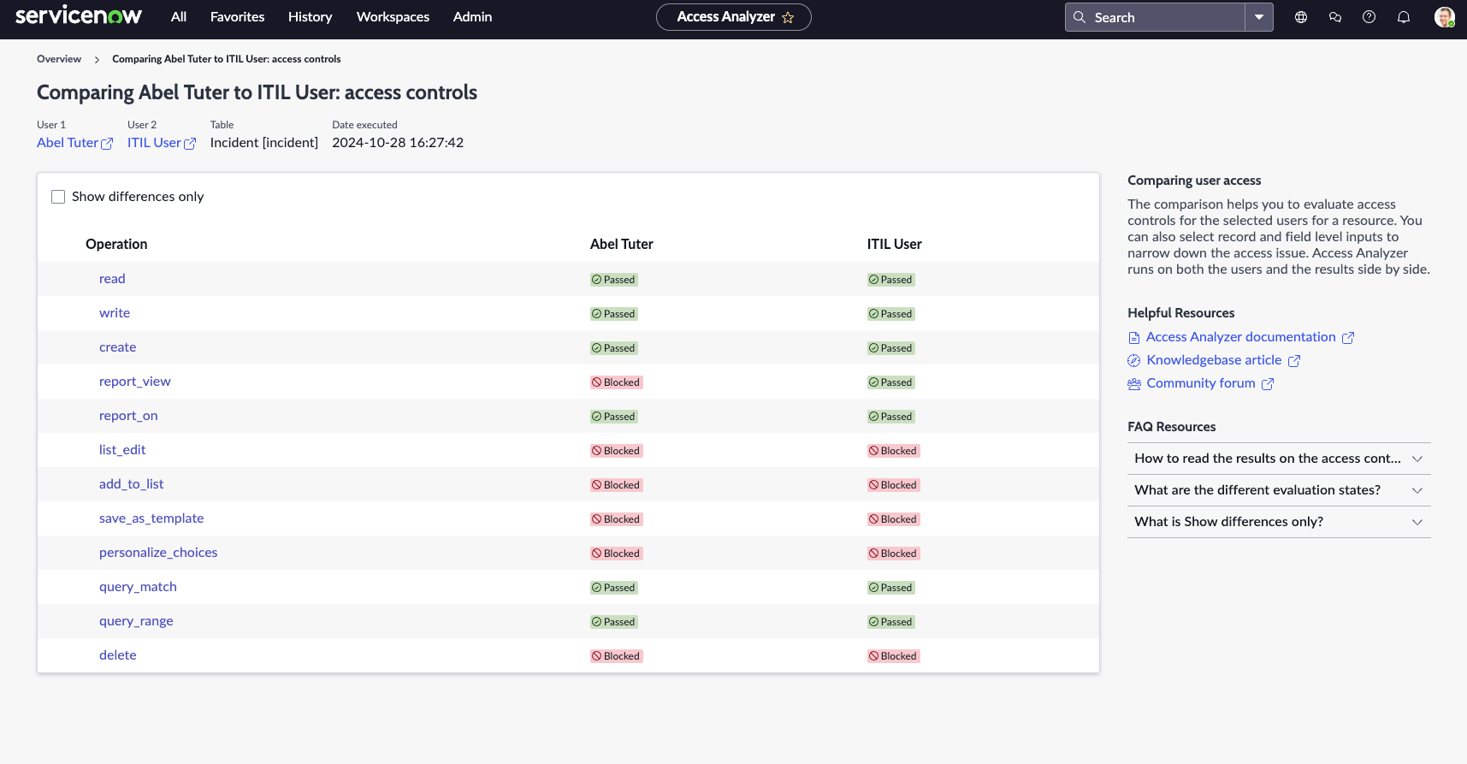This screenshot has width=1467, height=764.
Task: Click the ITIL User column header
Action: 895,244
